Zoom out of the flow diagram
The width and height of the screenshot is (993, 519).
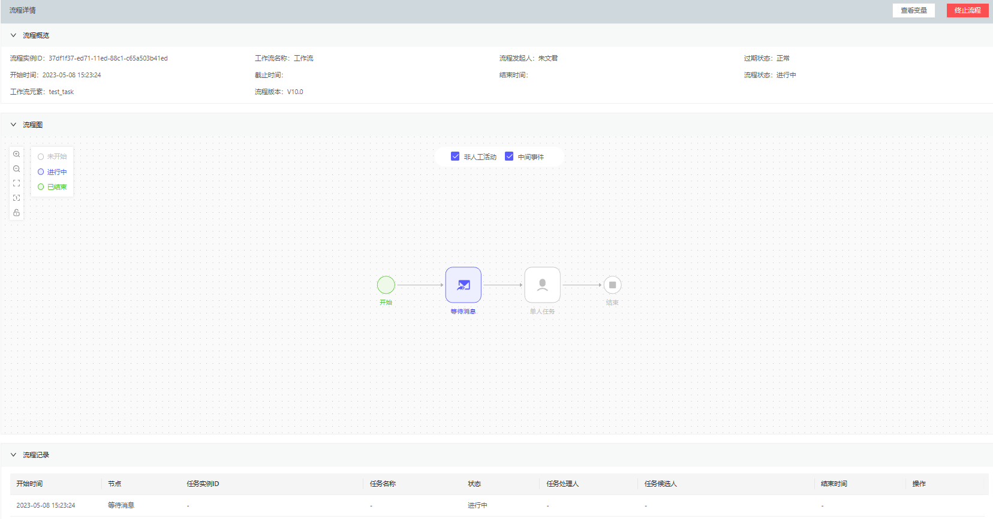[17, 169]
